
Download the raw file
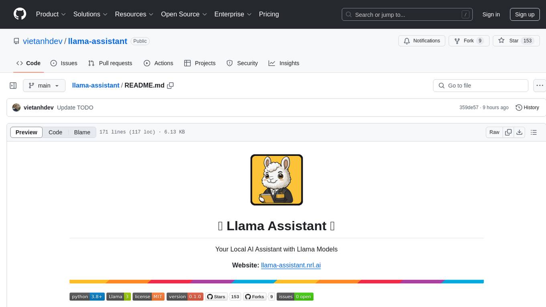[x=519, y=132]
